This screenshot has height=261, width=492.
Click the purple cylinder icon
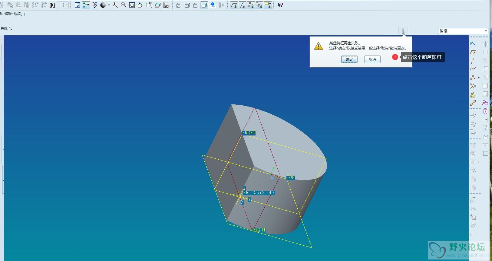pyautogui.click(x=485, y=111)
